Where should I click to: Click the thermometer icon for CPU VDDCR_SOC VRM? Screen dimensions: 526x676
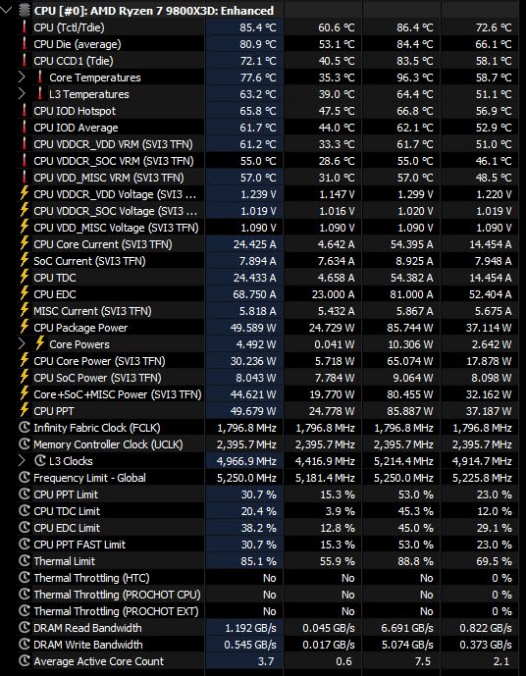coord(25,161)
